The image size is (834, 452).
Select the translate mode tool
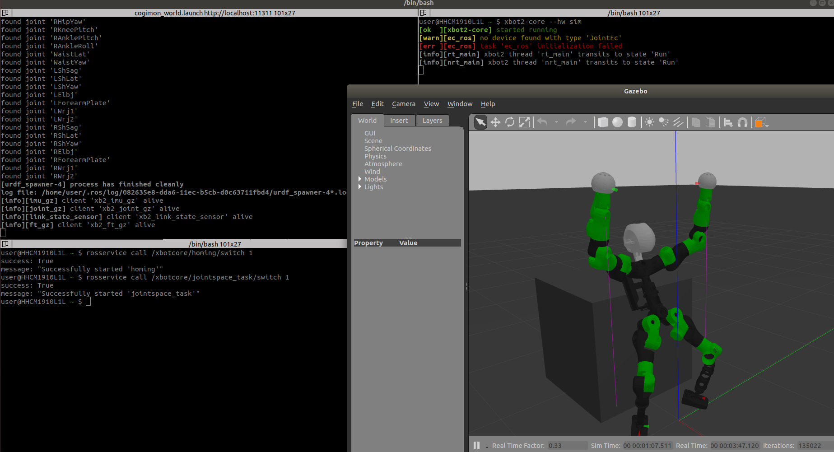[495, 122]
